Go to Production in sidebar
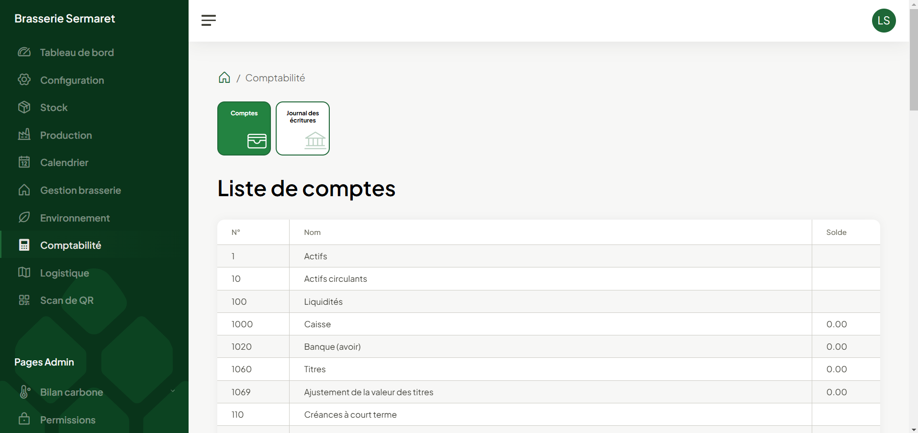 (66, 135)
